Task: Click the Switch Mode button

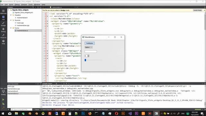Action: pyautogui.click(x=198, y=10)
